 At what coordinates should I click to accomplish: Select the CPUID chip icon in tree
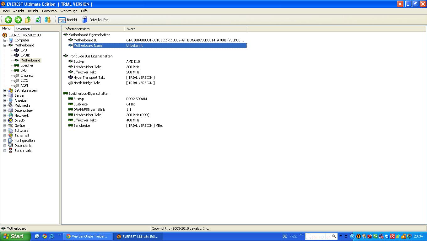pyautogui.click(x=17, y=55)
